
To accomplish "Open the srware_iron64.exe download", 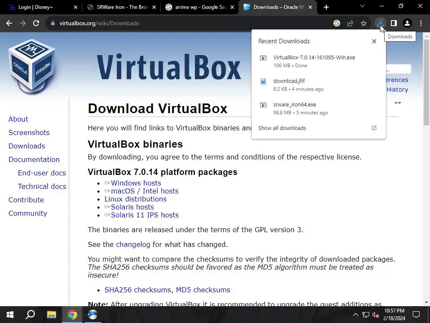I will [x=318, y=109].
